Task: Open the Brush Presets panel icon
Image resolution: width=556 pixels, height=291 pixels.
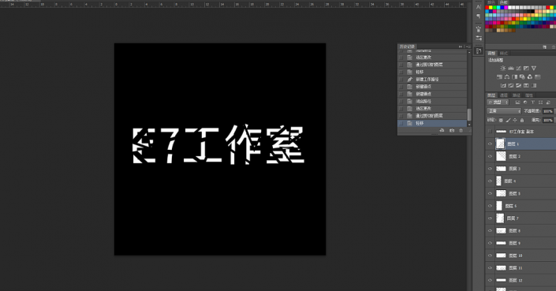Action: point(479,28)
